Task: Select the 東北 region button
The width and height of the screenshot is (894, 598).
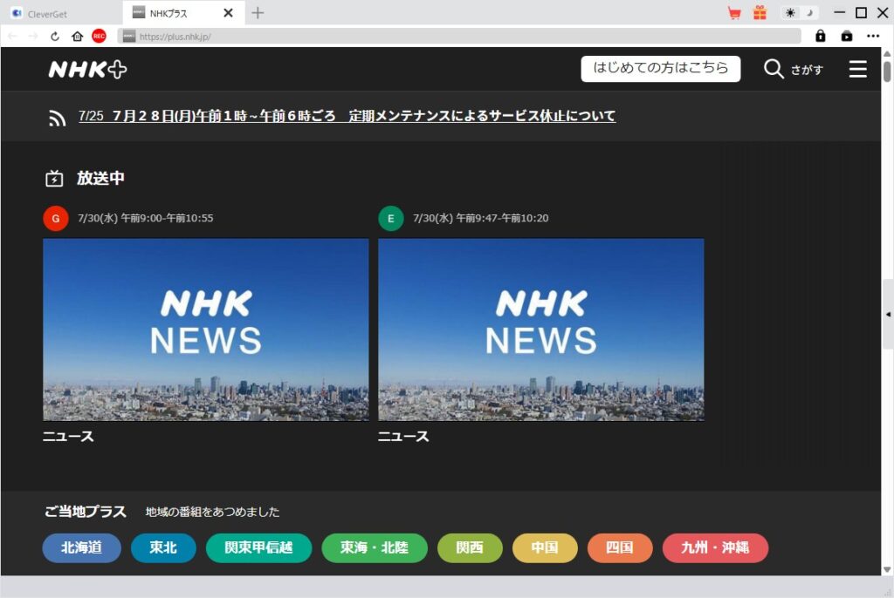Action: 163,548
